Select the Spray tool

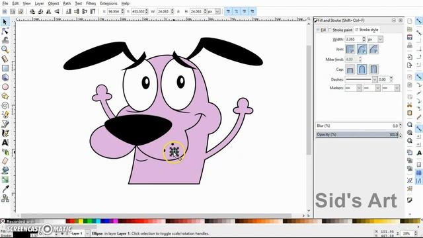[x=5, y=152]
